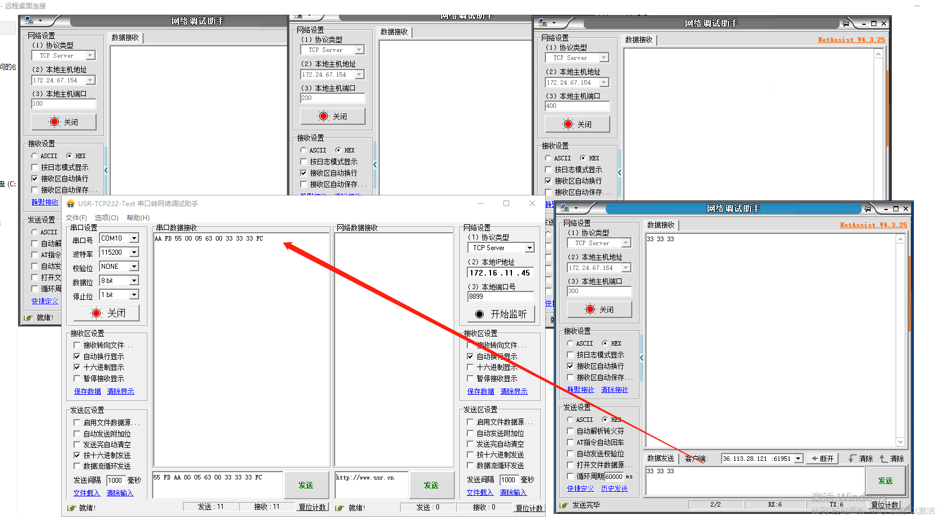Click the app icon of the port 100 NetAssist window
938x519 pixels.
coord(29,21)
